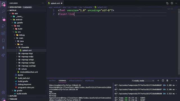
Task: Split the terminal panel
Action: coord(163,81)
